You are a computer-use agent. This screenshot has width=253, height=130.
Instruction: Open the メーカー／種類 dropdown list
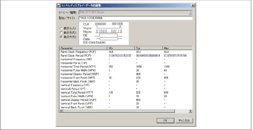[191, 12]
